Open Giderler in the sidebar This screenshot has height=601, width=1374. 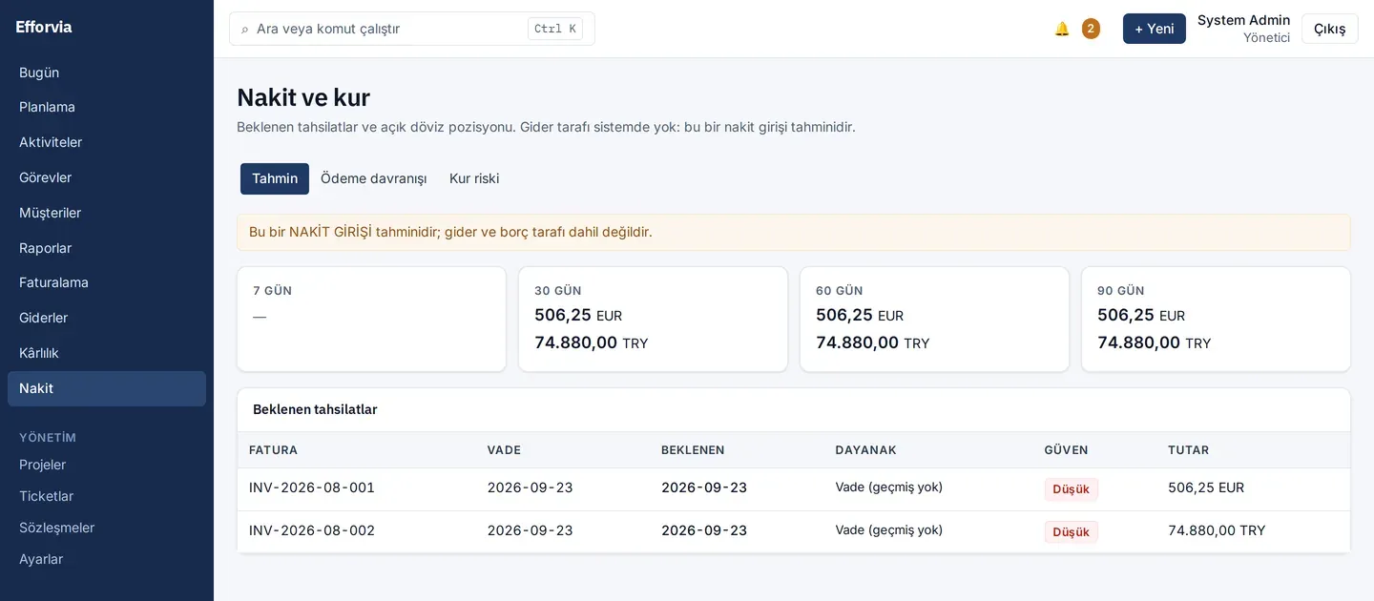(107, 318)
